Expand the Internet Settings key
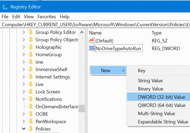This screenshot has height=133, width=190. pyautogui.click(x=24, y=77)
